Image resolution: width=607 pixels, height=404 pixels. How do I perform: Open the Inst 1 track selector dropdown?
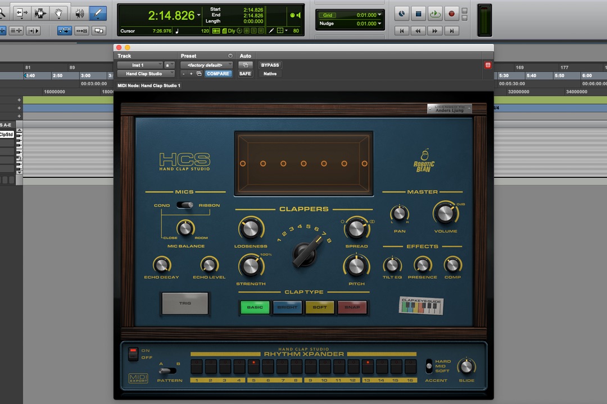[x=140, y=65]
